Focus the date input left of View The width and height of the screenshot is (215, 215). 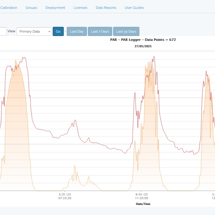(3, 31)
